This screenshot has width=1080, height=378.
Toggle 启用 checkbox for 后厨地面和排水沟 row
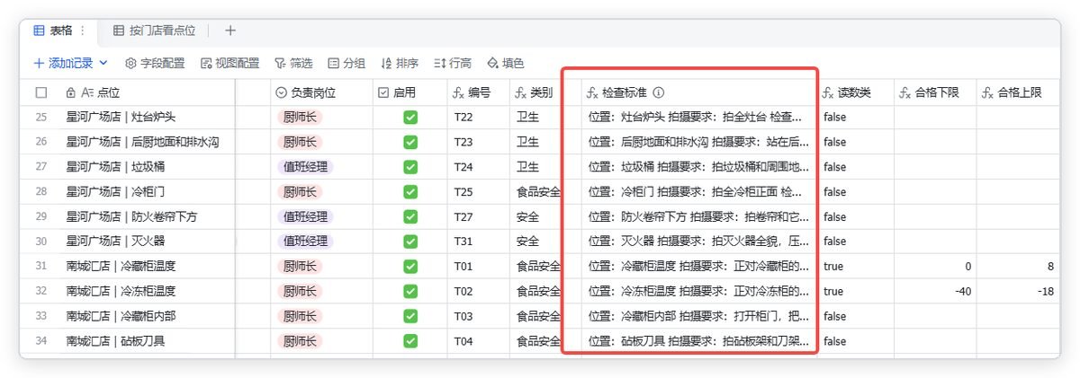click(410, 142)
